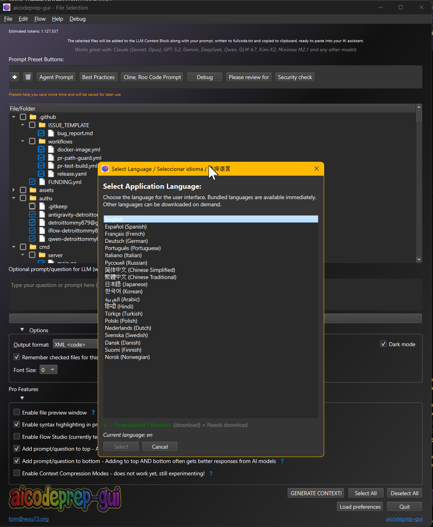Close the Select Language dialog
433x527 pixels.
pyautogui.click(x=317, y=169)
